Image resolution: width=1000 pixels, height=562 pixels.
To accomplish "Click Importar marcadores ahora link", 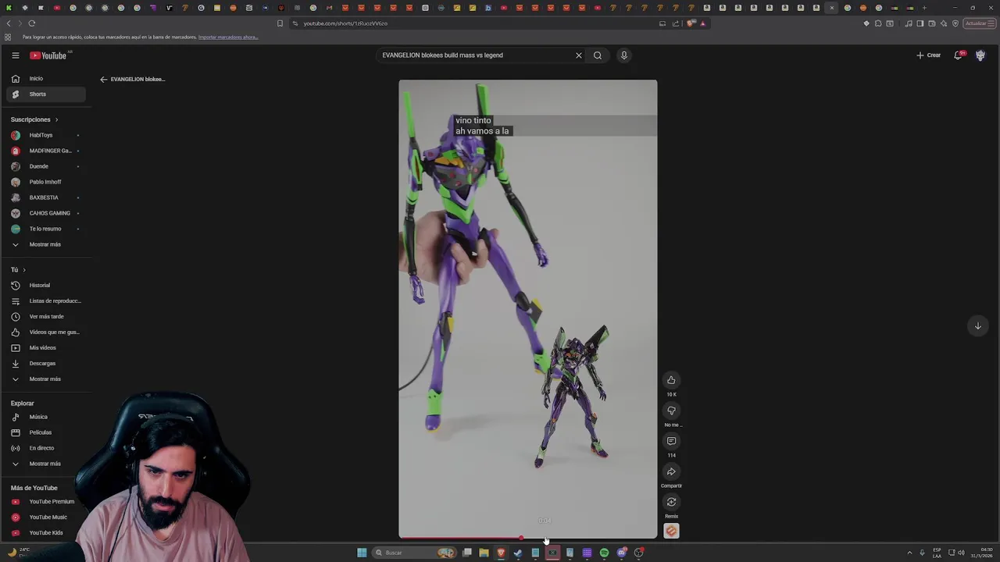I will tap(228, 37).
